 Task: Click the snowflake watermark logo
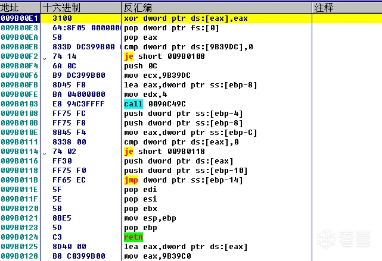point(327,239)
